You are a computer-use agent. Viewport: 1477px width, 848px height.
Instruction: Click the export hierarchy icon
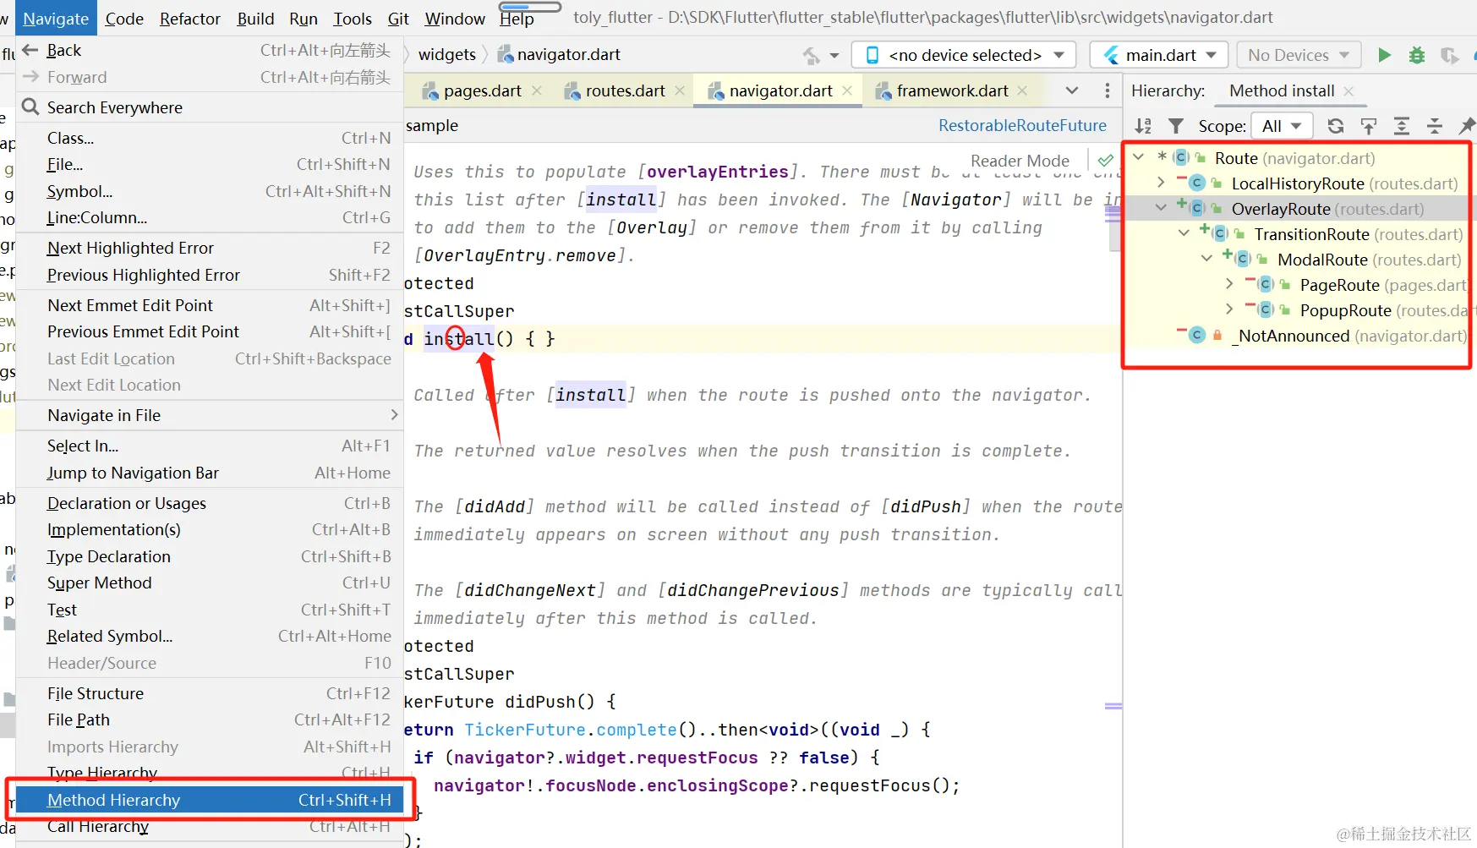click(x=1369, y=126)
